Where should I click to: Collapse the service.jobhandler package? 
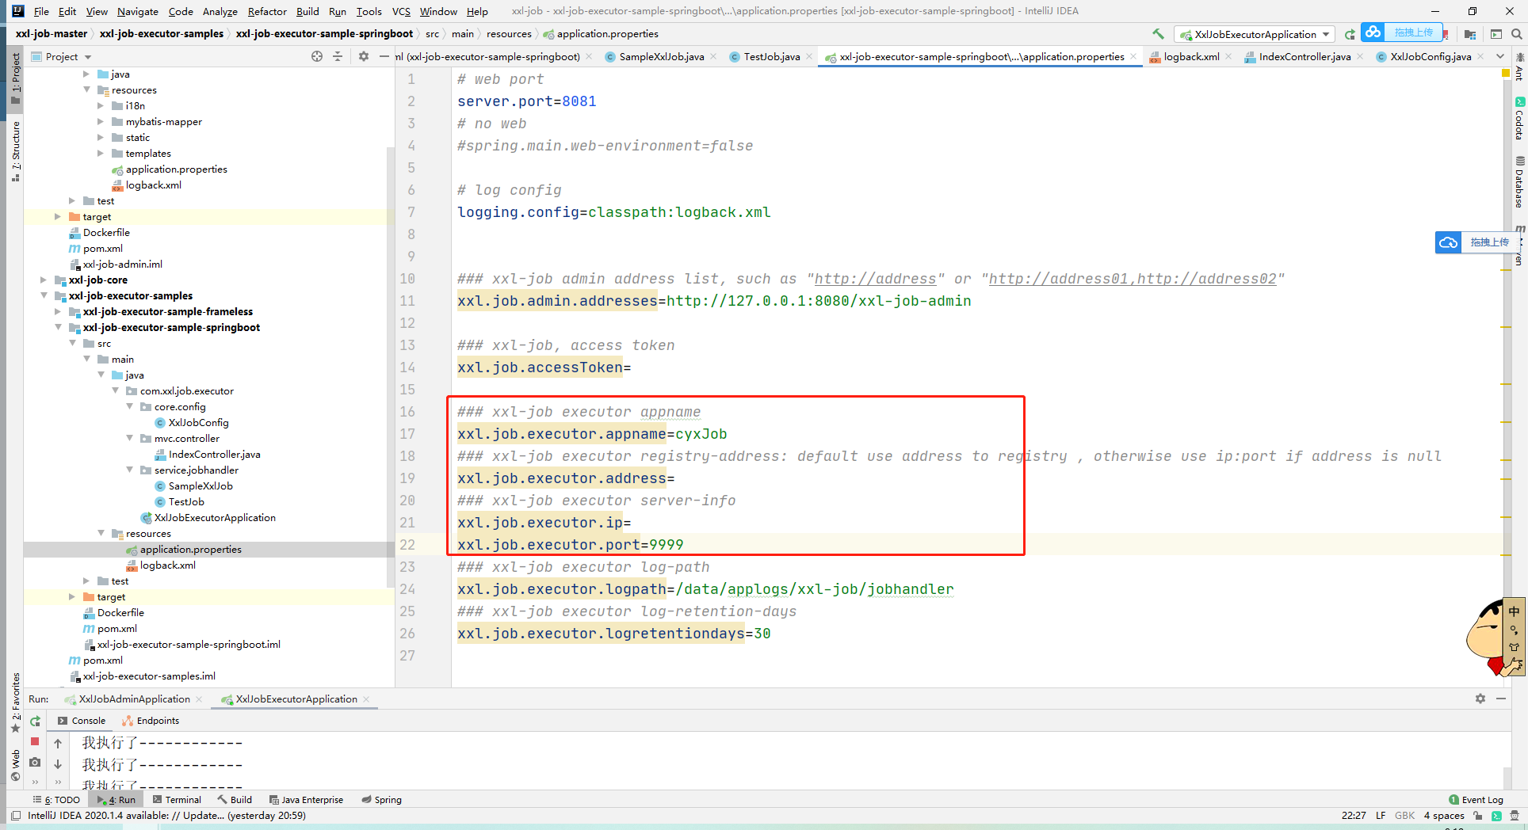[130, 470]
